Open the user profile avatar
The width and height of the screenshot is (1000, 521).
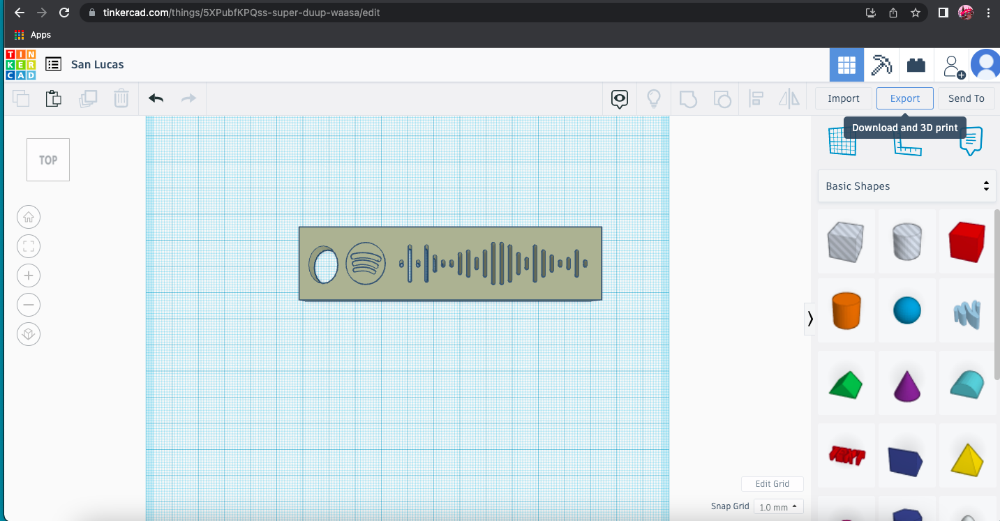tap(985, 65)
